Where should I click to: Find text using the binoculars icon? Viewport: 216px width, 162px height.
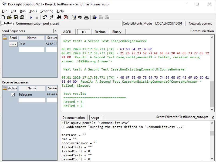point(59,18)
